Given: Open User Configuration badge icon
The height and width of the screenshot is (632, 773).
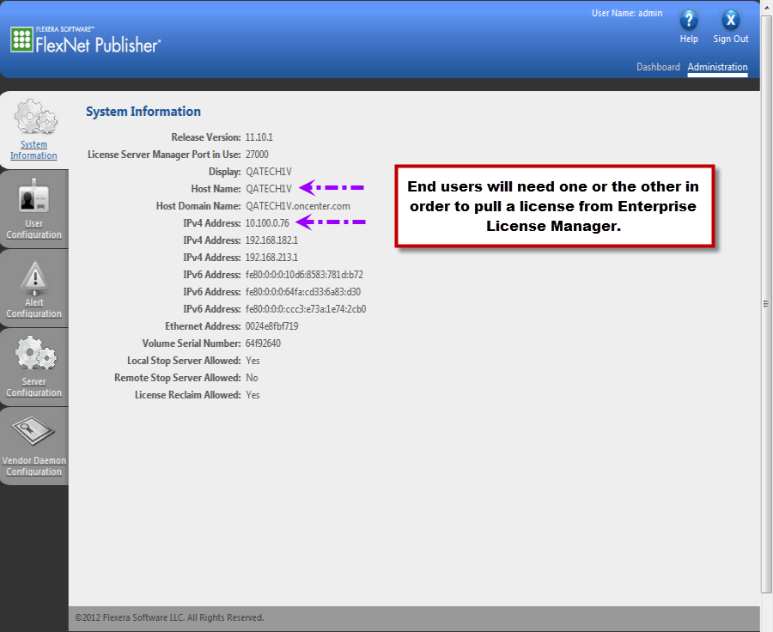Looking at the screenshot, I should pos(34,196).
